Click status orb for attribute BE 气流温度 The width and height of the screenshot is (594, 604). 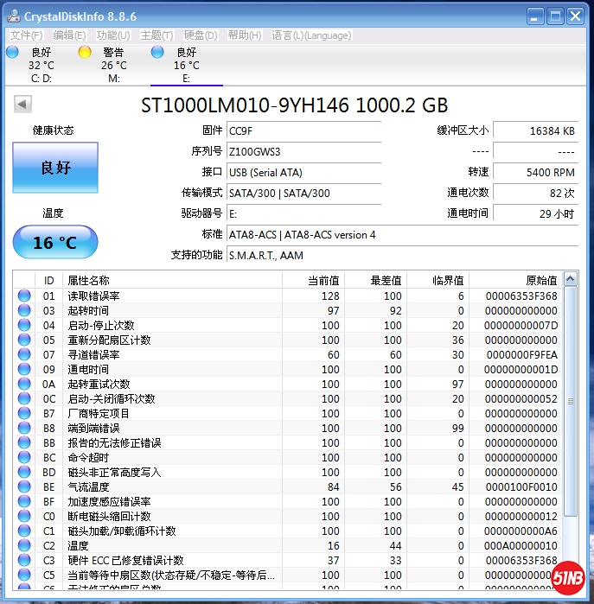24,487
